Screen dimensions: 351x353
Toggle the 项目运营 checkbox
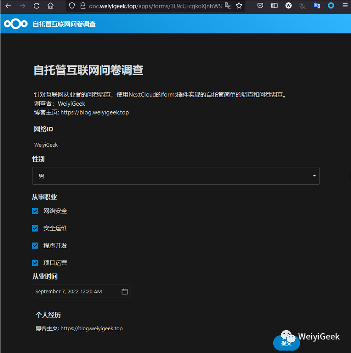point(35,263)
